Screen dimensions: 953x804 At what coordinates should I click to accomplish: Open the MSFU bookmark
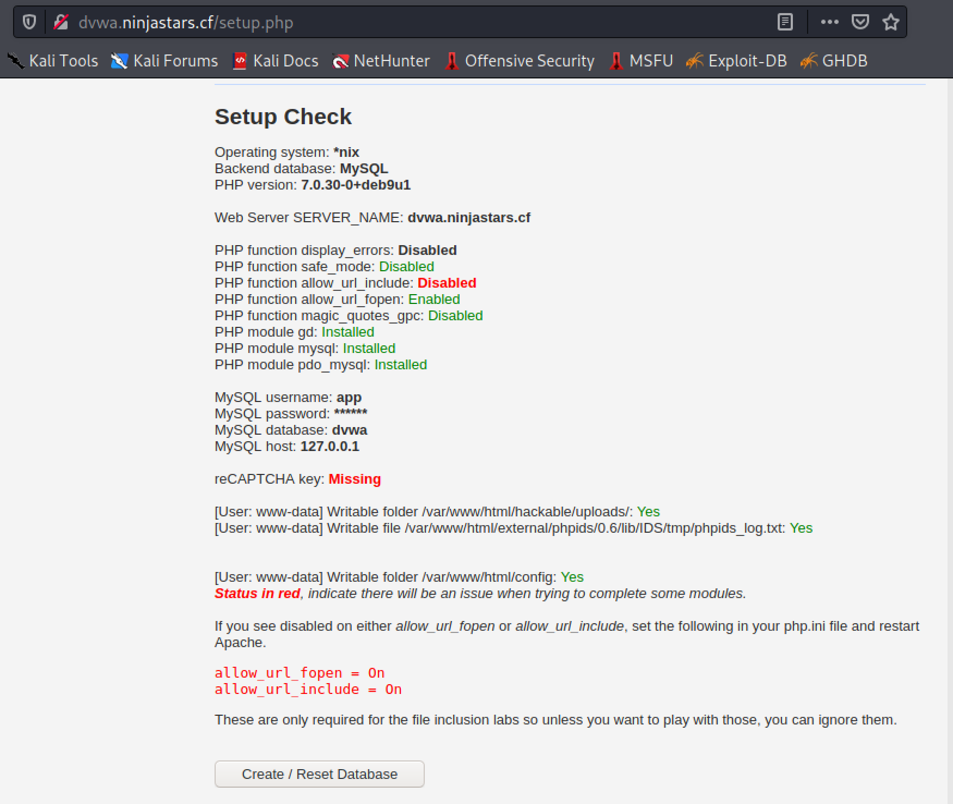click(x=642, y=61)
